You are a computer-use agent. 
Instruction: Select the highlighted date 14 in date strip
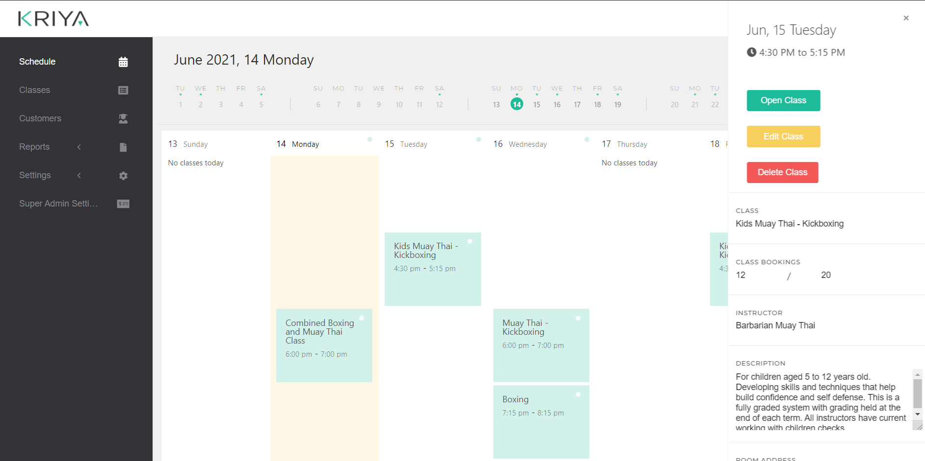coord(516,104)
